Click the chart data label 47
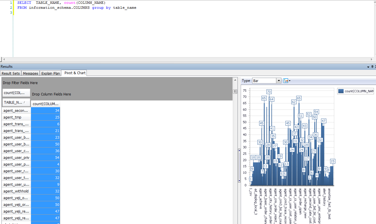 tap(323, 121)
